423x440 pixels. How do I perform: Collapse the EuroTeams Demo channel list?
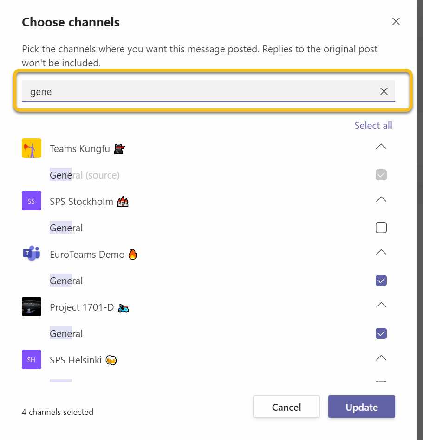point(381,253)
